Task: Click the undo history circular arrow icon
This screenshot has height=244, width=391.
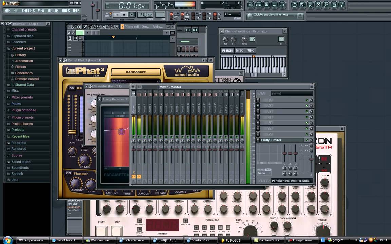Action: tap(294, 5)
